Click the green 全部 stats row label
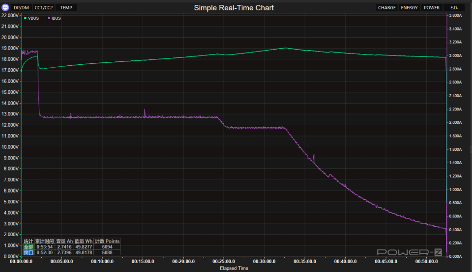 point(29,247)
